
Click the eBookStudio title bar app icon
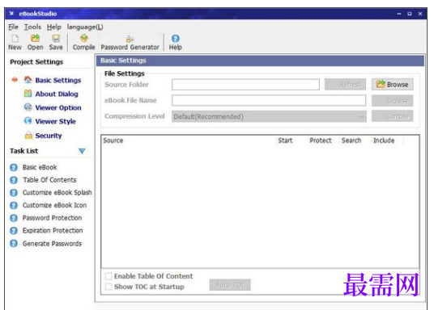point(11,14)
